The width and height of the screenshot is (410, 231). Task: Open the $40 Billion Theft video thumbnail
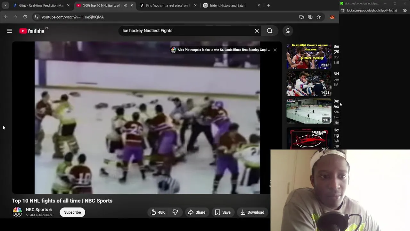click(x=309, y=139)
